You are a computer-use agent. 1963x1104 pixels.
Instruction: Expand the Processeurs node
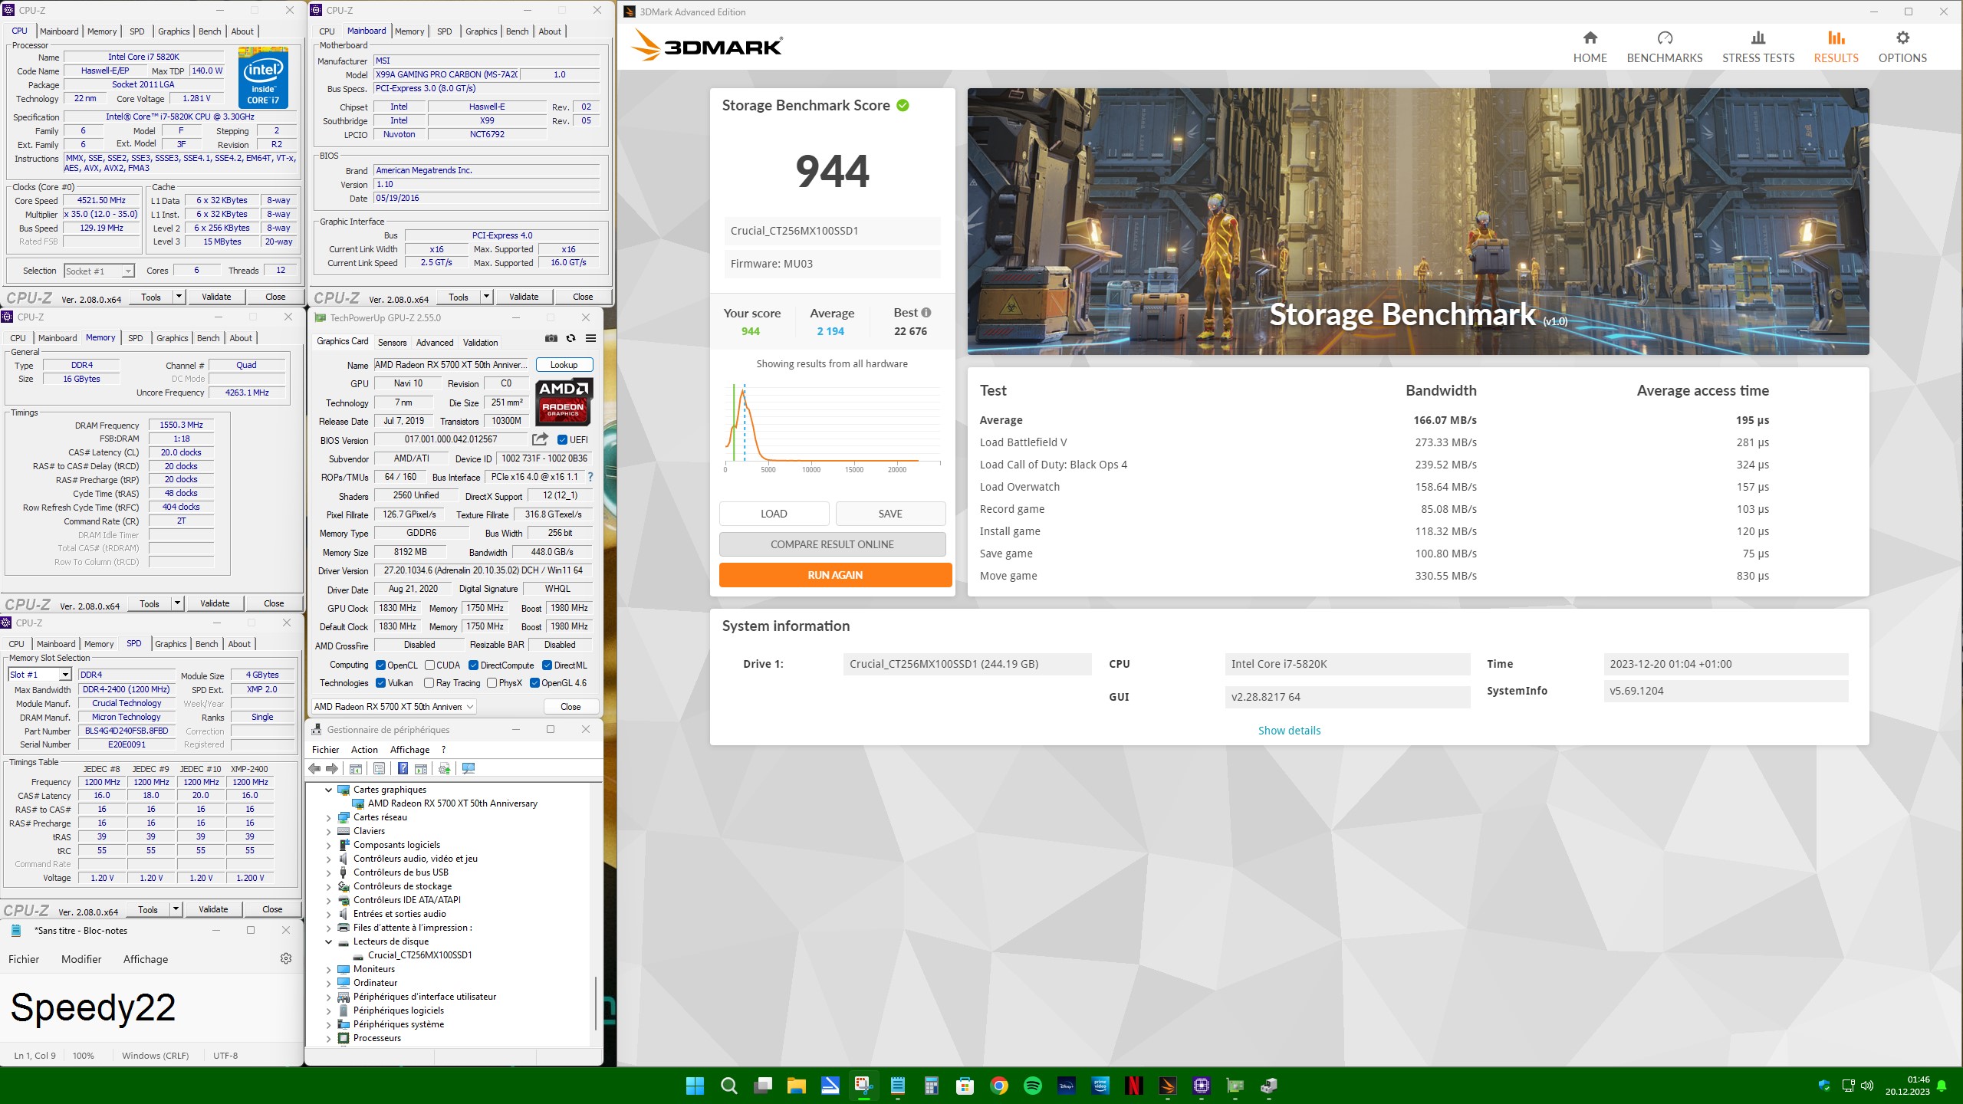coord(328,1038)
